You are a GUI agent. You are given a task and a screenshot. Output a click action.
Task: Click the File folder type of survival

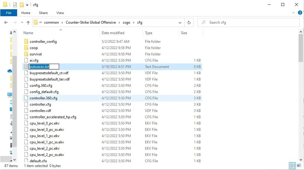point(153,54)
